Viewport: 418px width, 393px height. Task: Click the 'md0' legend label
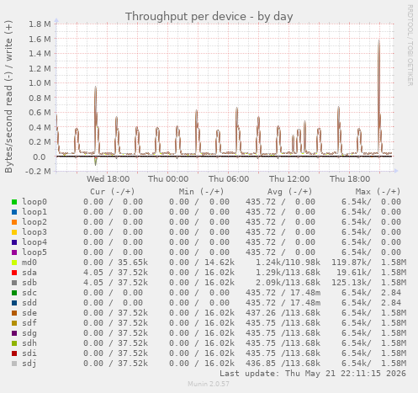coord(29,263)
